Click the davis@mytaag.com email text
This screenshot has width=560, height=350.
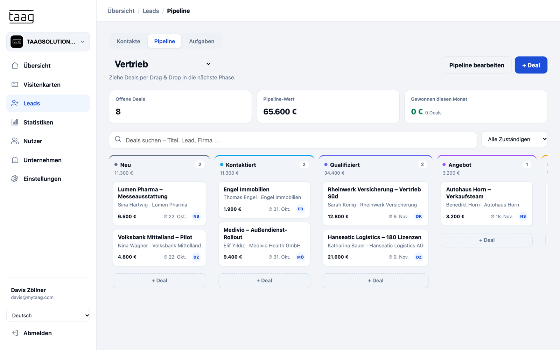click(x=32, y=297)
